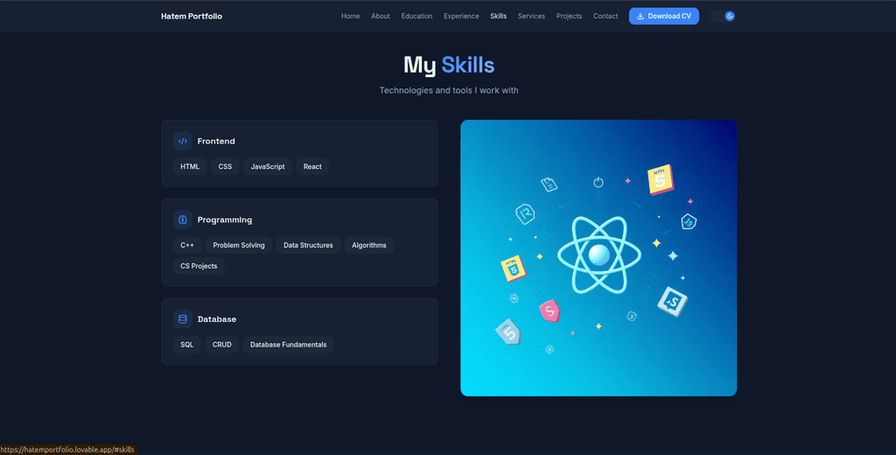This screenshot has height=455, width=896.
Task: Go to the Home nav link
Action: 350,16
